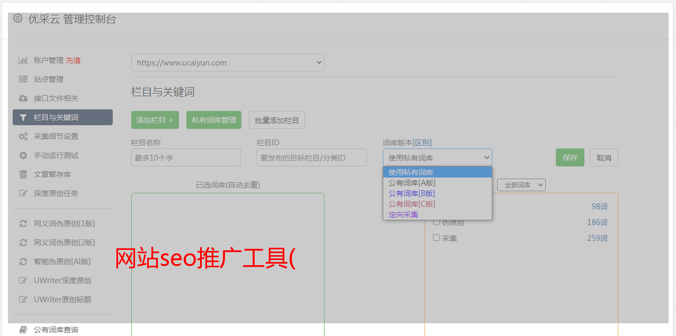Check the 伪原创 checkbox
The image size is (676, 336).
(437, 222)
